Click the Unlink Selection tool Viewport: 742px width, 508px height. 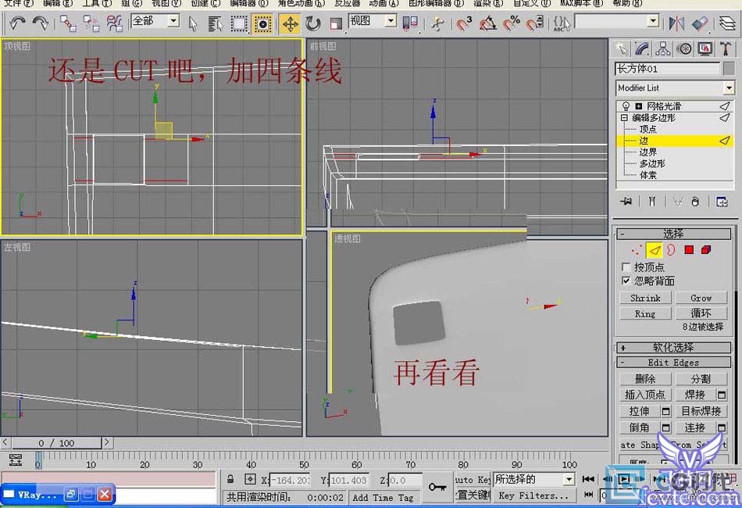click(91, 23)
